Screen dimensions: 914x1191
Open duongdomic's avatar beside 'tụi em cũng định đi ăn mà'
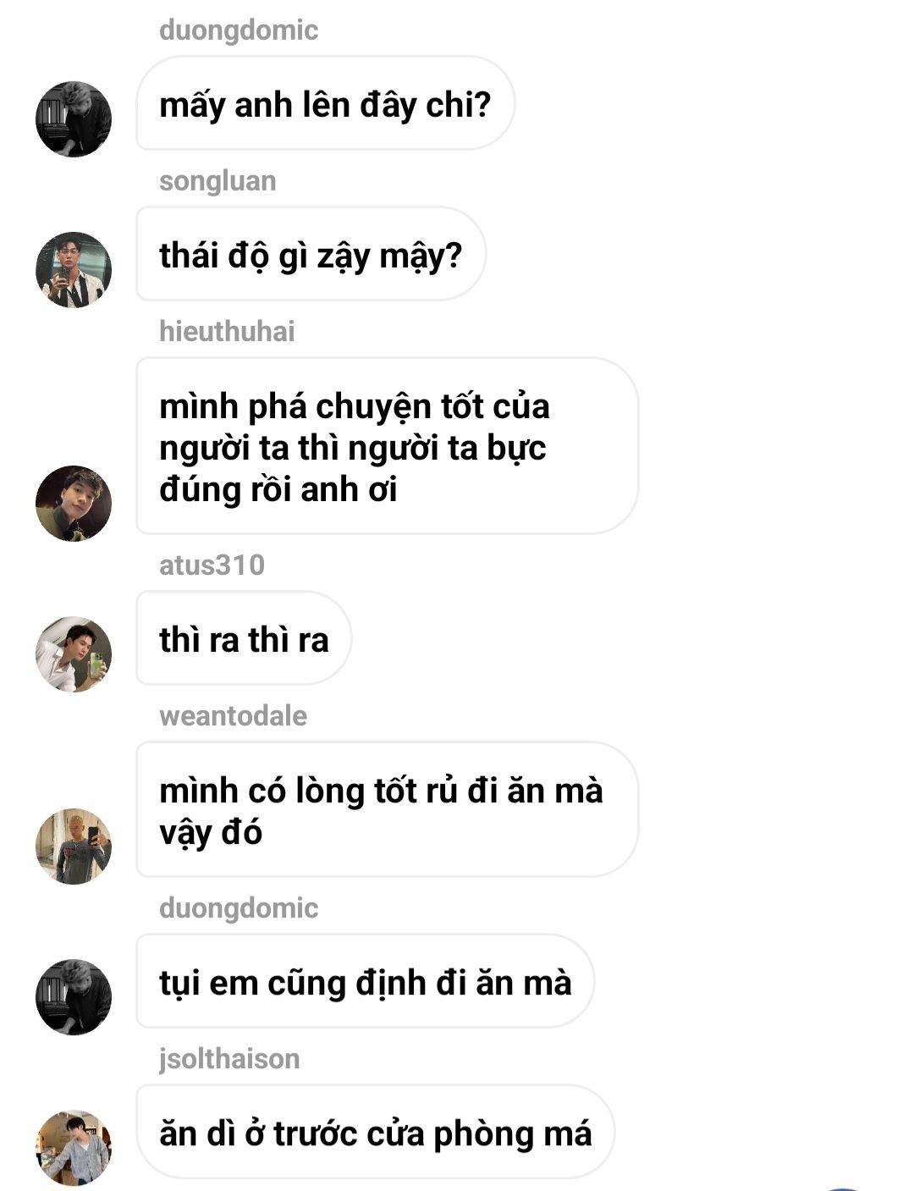point(74,996)
